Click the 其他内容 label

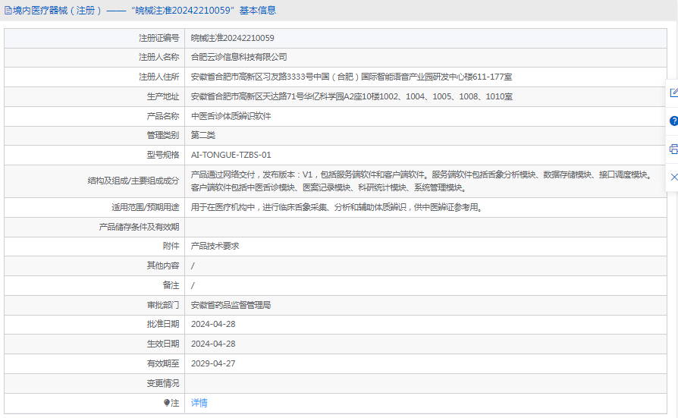point(162,266)
